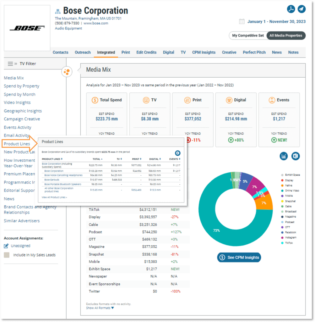Export page as PDF icon

coord(291,9)
